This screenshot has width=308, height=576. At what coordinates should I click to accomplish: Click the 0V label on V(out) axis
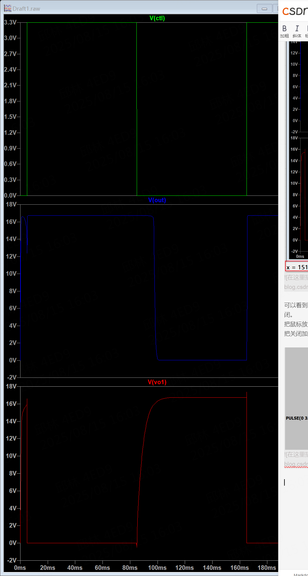[x=13, y=360]
